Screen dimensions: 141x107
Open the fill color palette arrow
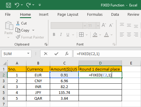click(x=100, y=35)
